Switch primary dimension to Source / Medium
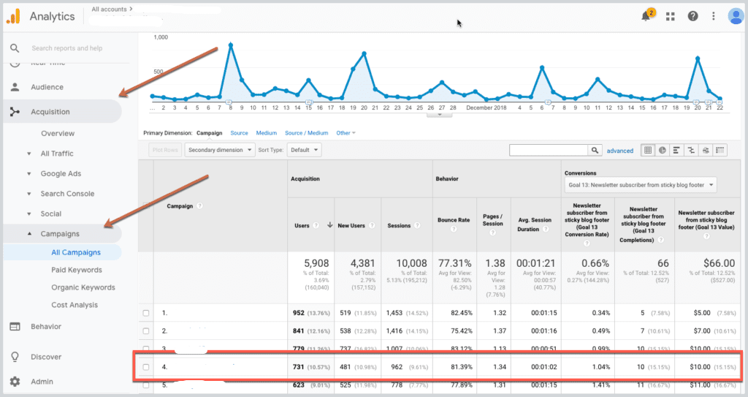Screen dimensions: 748x397 point(306,133)
